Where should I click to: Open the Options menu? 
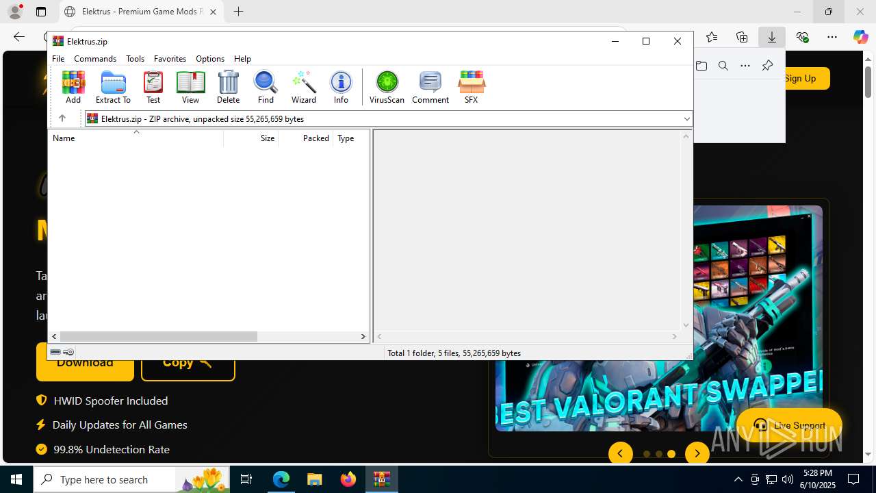[210, 59]
